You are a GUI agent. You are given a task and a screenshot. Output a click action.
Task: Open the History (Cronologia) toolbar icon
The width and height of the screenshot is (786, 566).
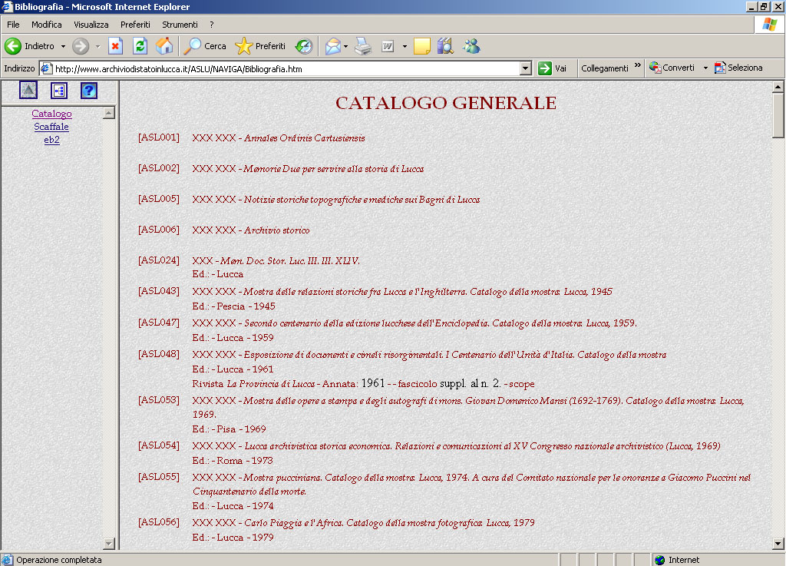click(x=304, y=46)
